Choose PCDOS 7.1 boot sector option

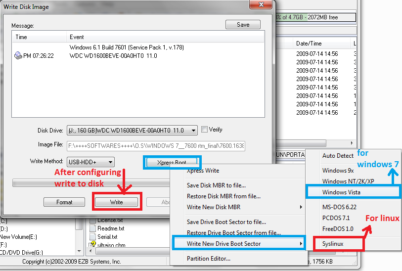(x=336, y=218)
